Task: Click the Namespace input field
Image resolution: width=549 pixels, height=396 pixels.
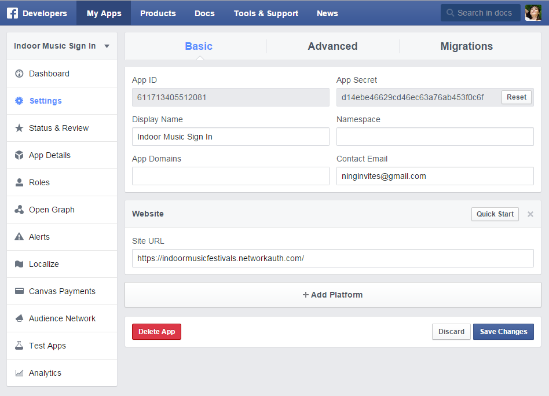Action: [435, 137]
